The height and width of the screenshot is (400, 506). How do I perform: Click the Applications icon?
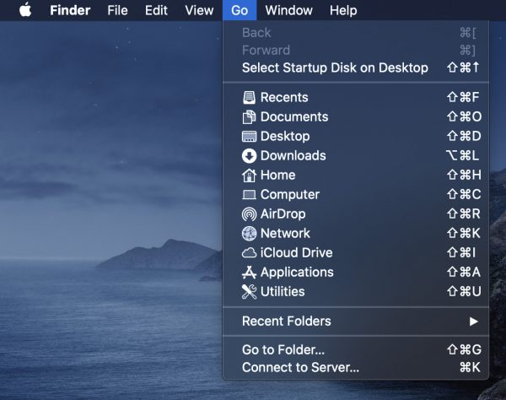coord(249,272)
